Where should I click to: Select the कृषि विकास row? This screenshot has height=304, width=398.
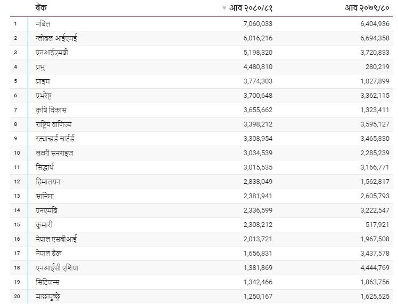point(202,110)
